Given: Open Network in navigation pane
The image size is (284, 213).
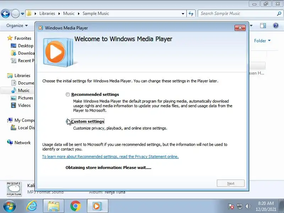Looking at the screenshot, I should point(19,143).
